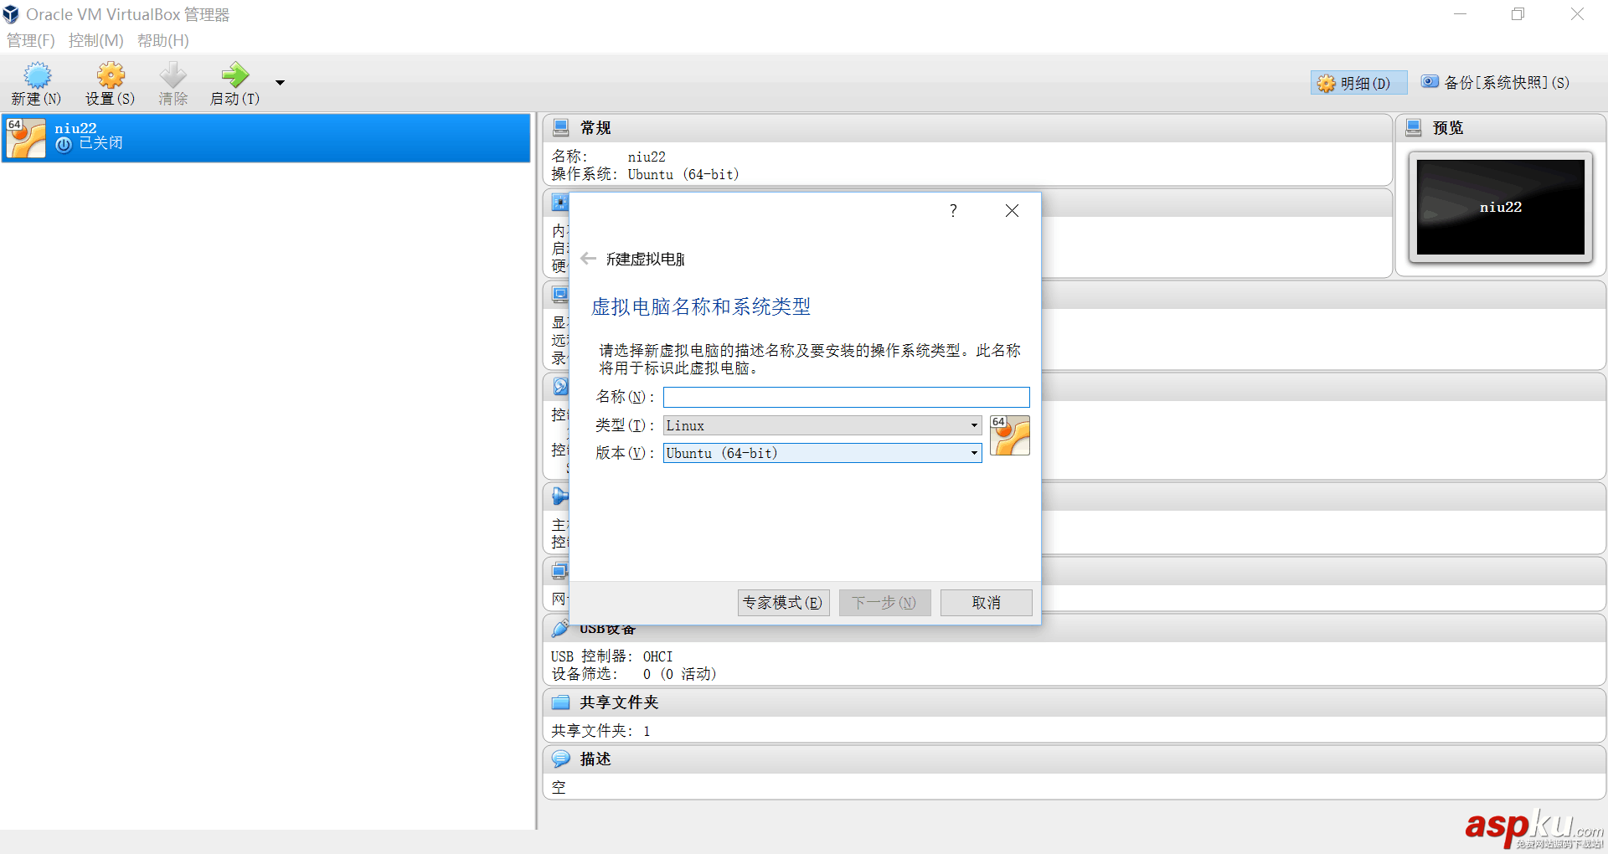Expand the Start button dropdown arrow
This screenshot has height=854, width=1608.
click(280, 83)
